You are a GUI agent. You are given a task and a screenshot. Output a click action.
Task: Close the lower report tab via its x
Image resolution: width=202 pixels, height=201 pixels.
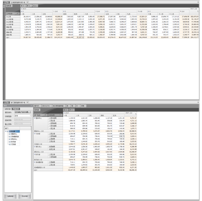pos(27,102)
